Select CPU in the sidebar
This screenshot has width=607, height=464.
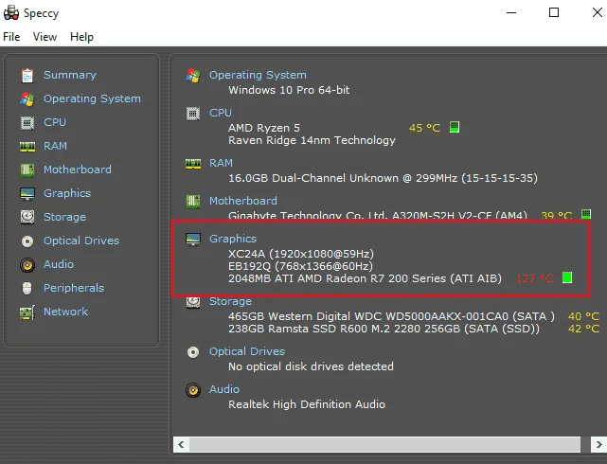click(x=55, y=122)
